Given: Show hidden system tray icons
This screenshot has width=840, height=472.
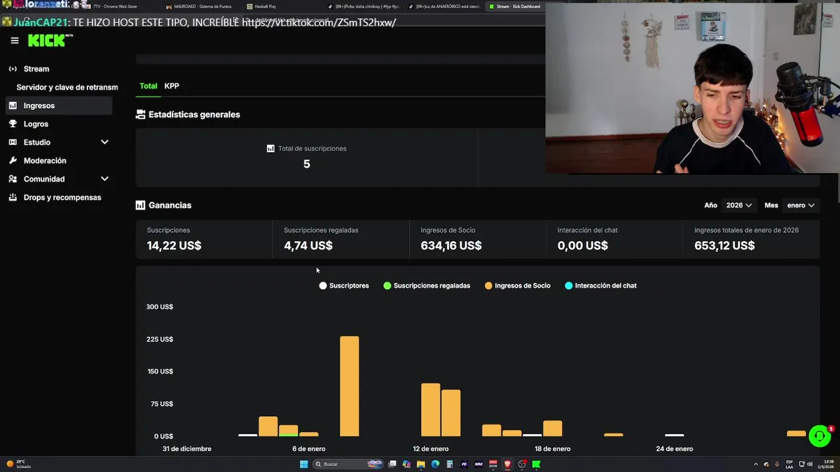Looking at the screenshot, I should pos(755,464).
